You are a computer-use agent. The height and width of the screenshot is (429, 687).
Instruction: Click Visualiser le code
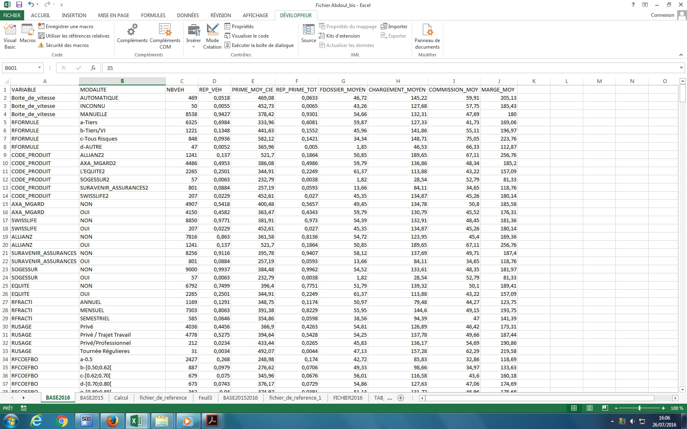pyautogui.click(x=247, y=36)
